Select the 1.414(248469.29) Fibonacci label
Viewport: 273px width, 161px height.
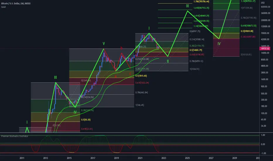[x=201, y=16]
